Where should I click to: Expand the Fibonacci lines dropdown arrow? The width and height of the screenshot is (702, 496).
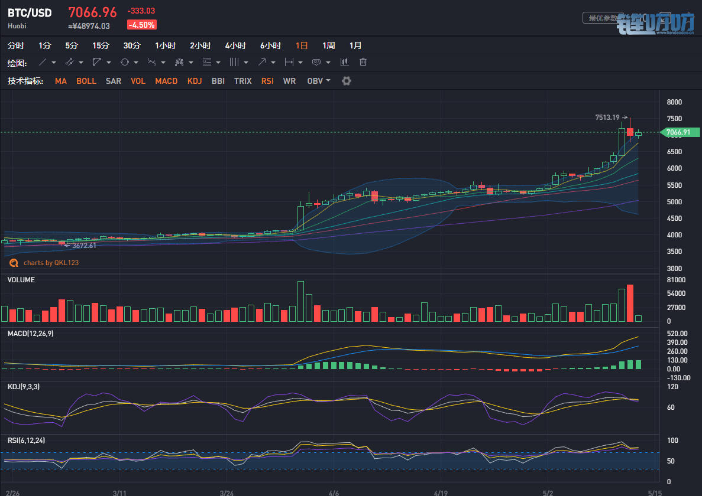click(218, 63)
